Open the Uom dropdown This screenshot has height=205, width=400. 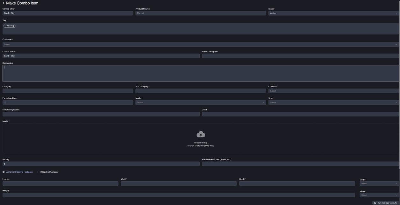click(333, 102)
